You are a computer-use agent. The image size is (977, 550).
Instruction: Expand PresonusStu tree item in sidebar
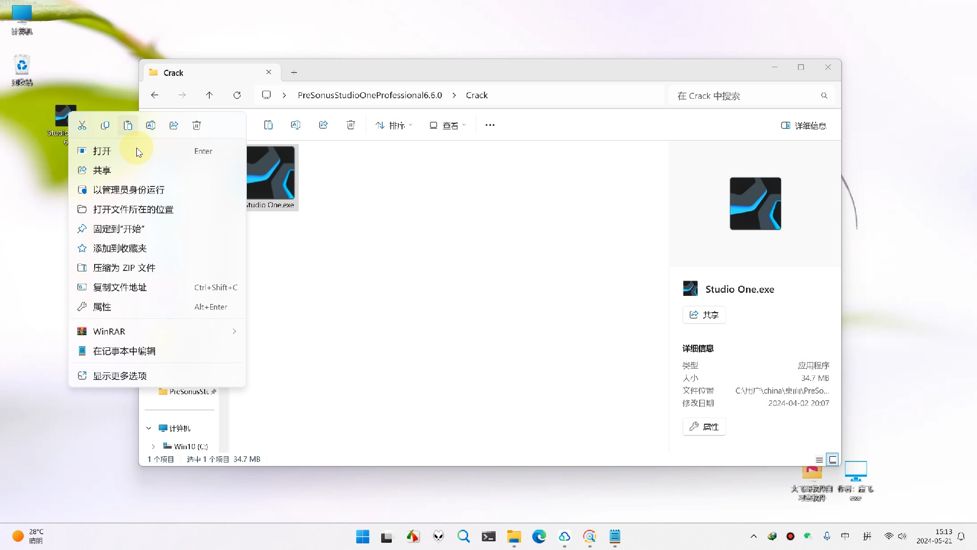coord(152,391)
